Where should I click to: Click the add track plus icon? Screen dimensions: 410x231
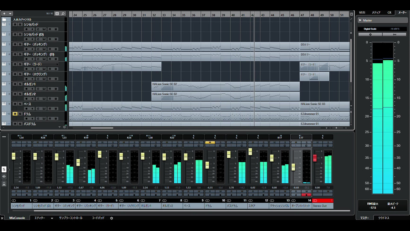[x=4, y=14]
